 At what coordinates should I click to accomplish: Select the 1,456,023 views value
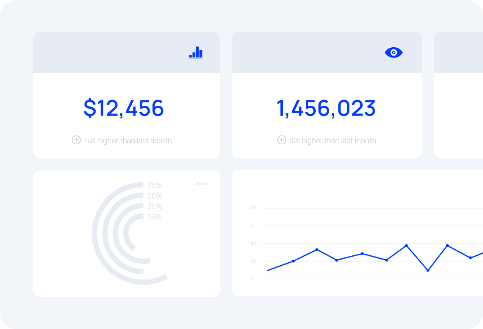point(326,108)
